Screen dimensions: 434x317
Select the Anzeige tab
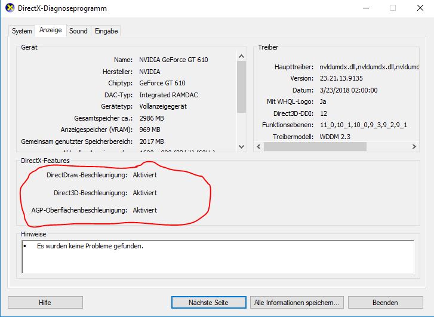click(x=50, y=30)
